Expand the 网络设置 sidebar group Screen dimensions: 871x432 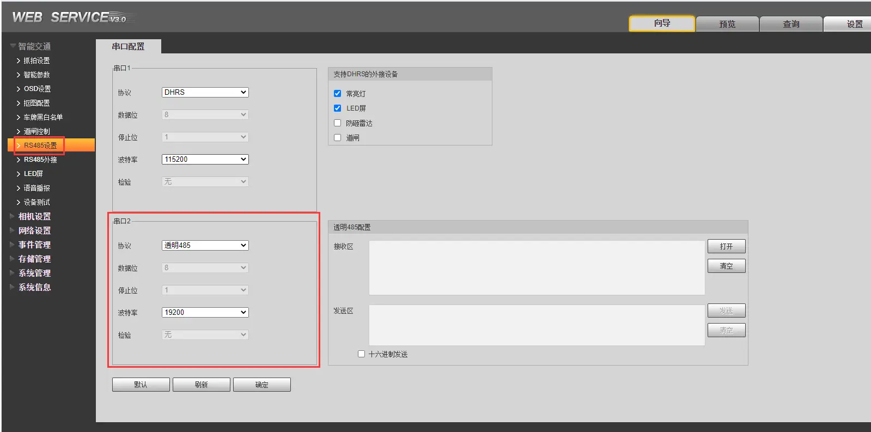(34, 230)
